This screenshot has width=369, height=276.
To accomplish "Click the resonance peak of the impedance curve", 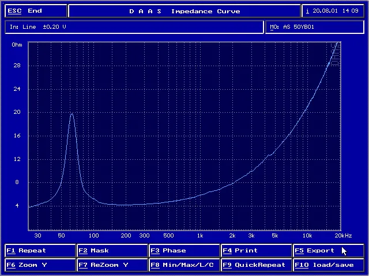I will point(71,114).
